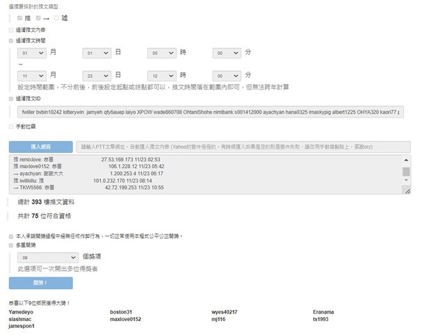Open the start month dropdown showing 01
This screenshot has height=335, width=445.
point(32,53)
